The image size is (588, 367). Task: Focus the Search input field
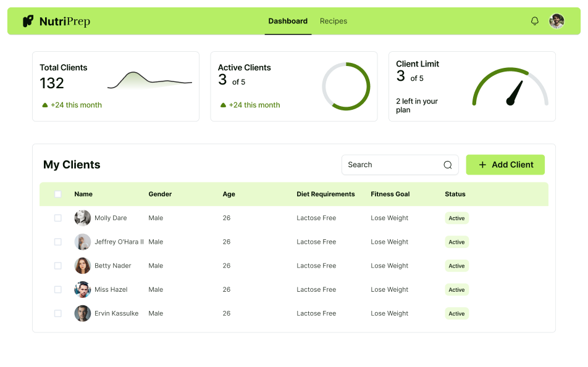coord(392,165)
